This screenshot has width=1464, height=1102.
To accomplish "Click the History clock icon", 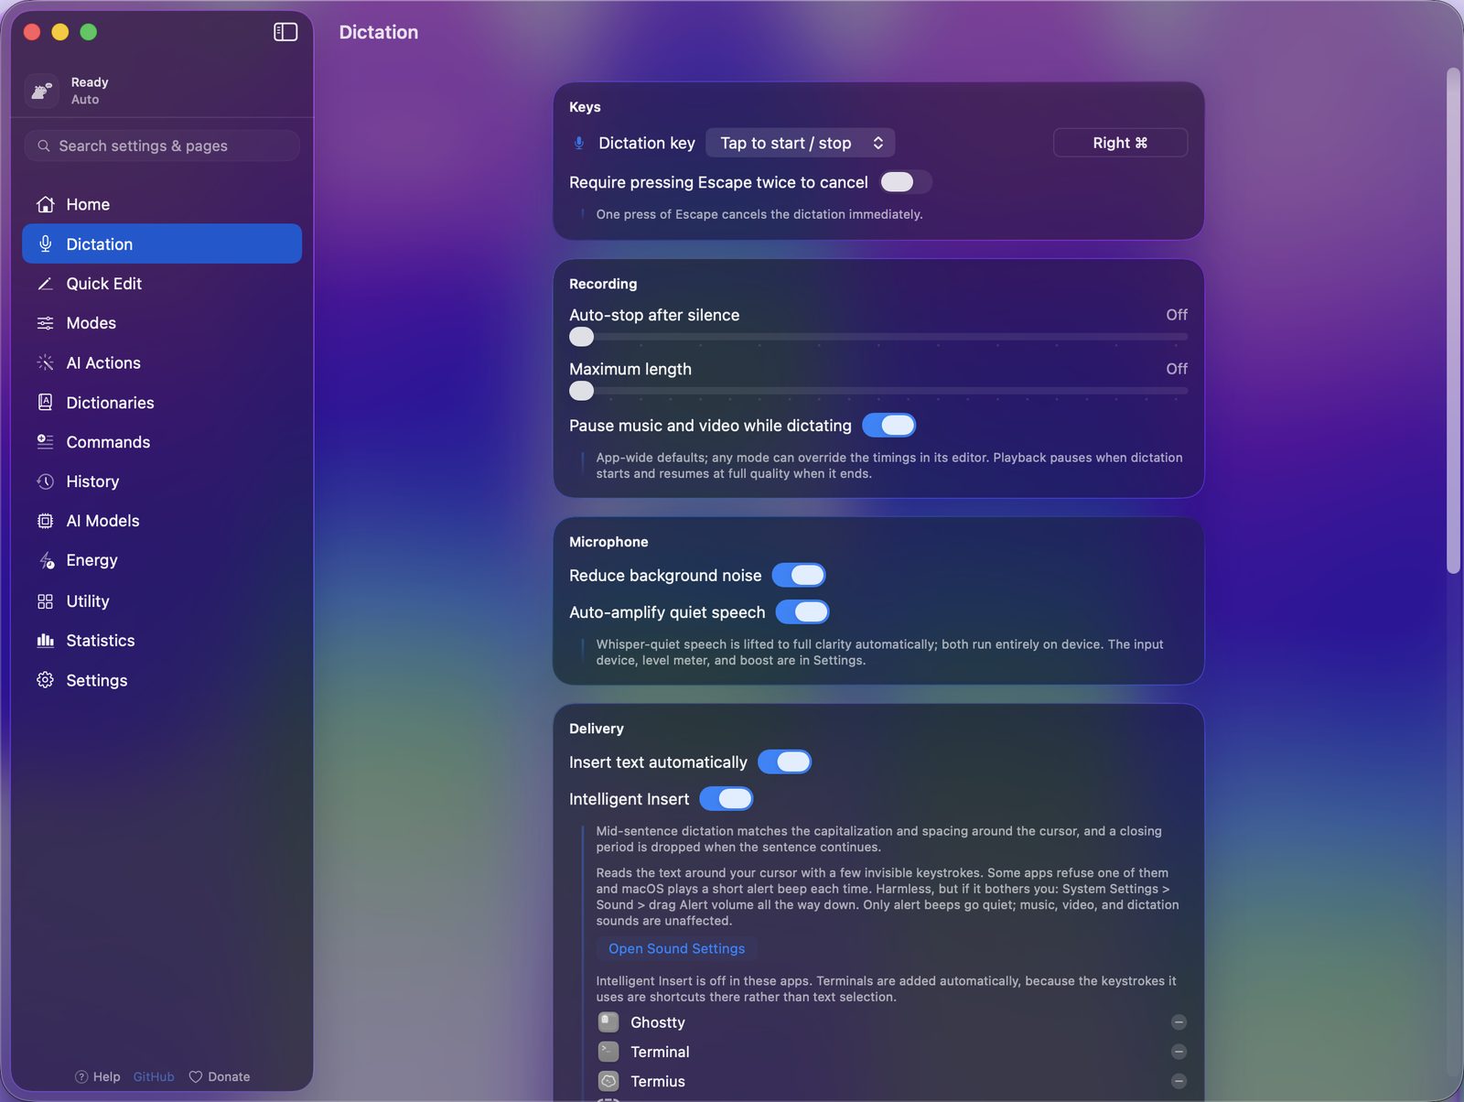I will pyautogui.click(x=45, y=481).
